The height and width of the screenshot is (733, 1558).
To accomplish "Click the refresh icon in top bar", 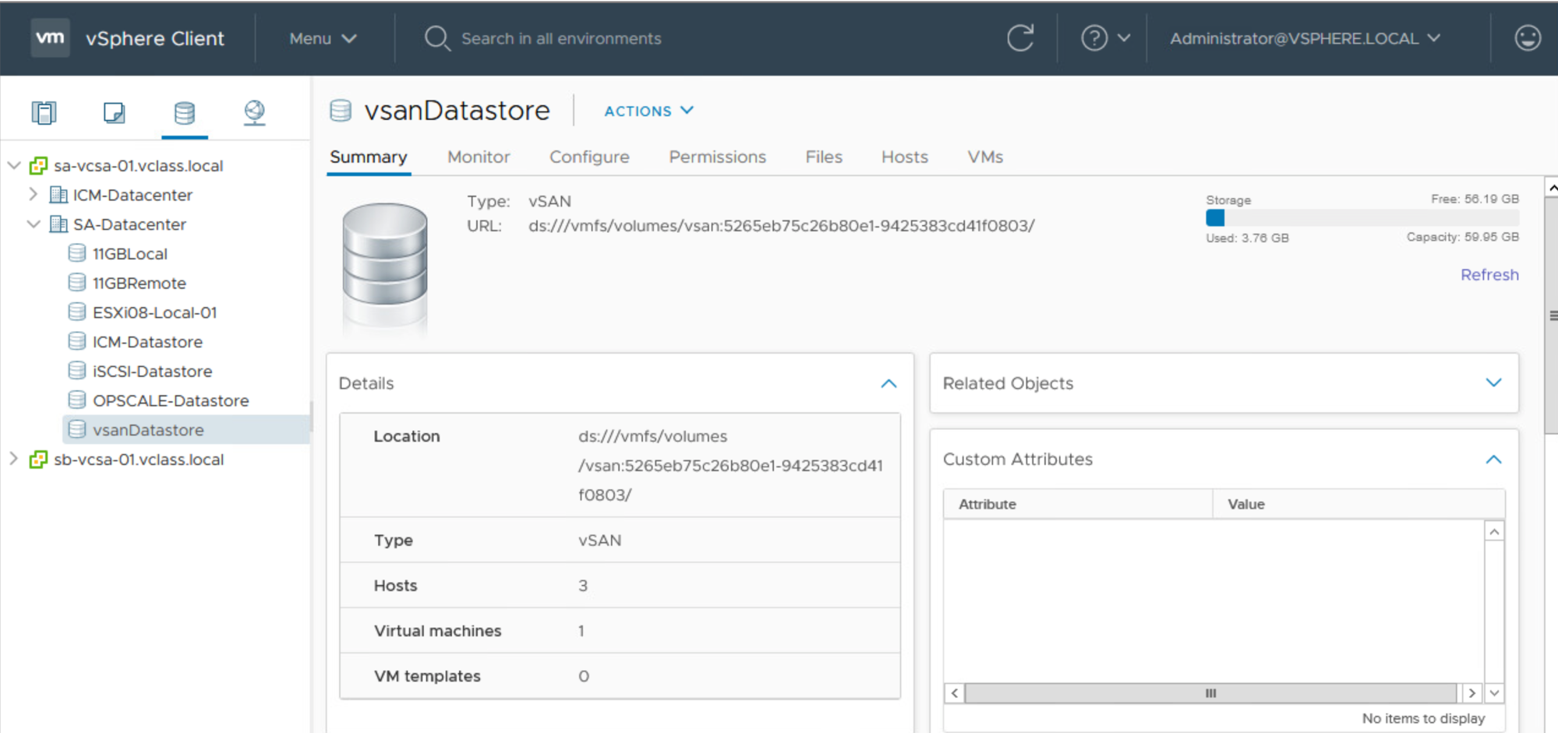I will click(1020, 38).
